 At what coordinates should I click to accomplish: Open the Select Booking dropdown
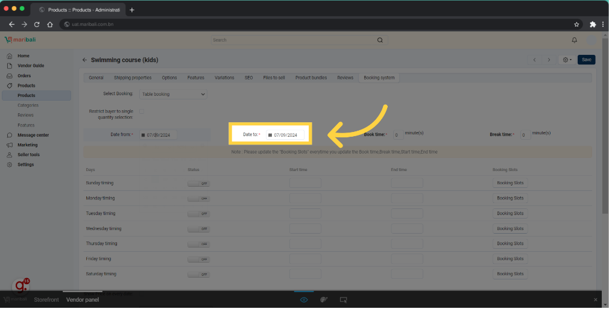tap(173, 94)
